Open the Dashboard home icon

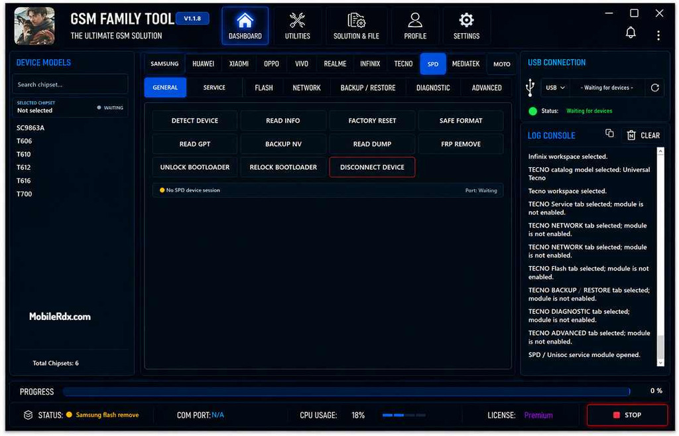245,26
